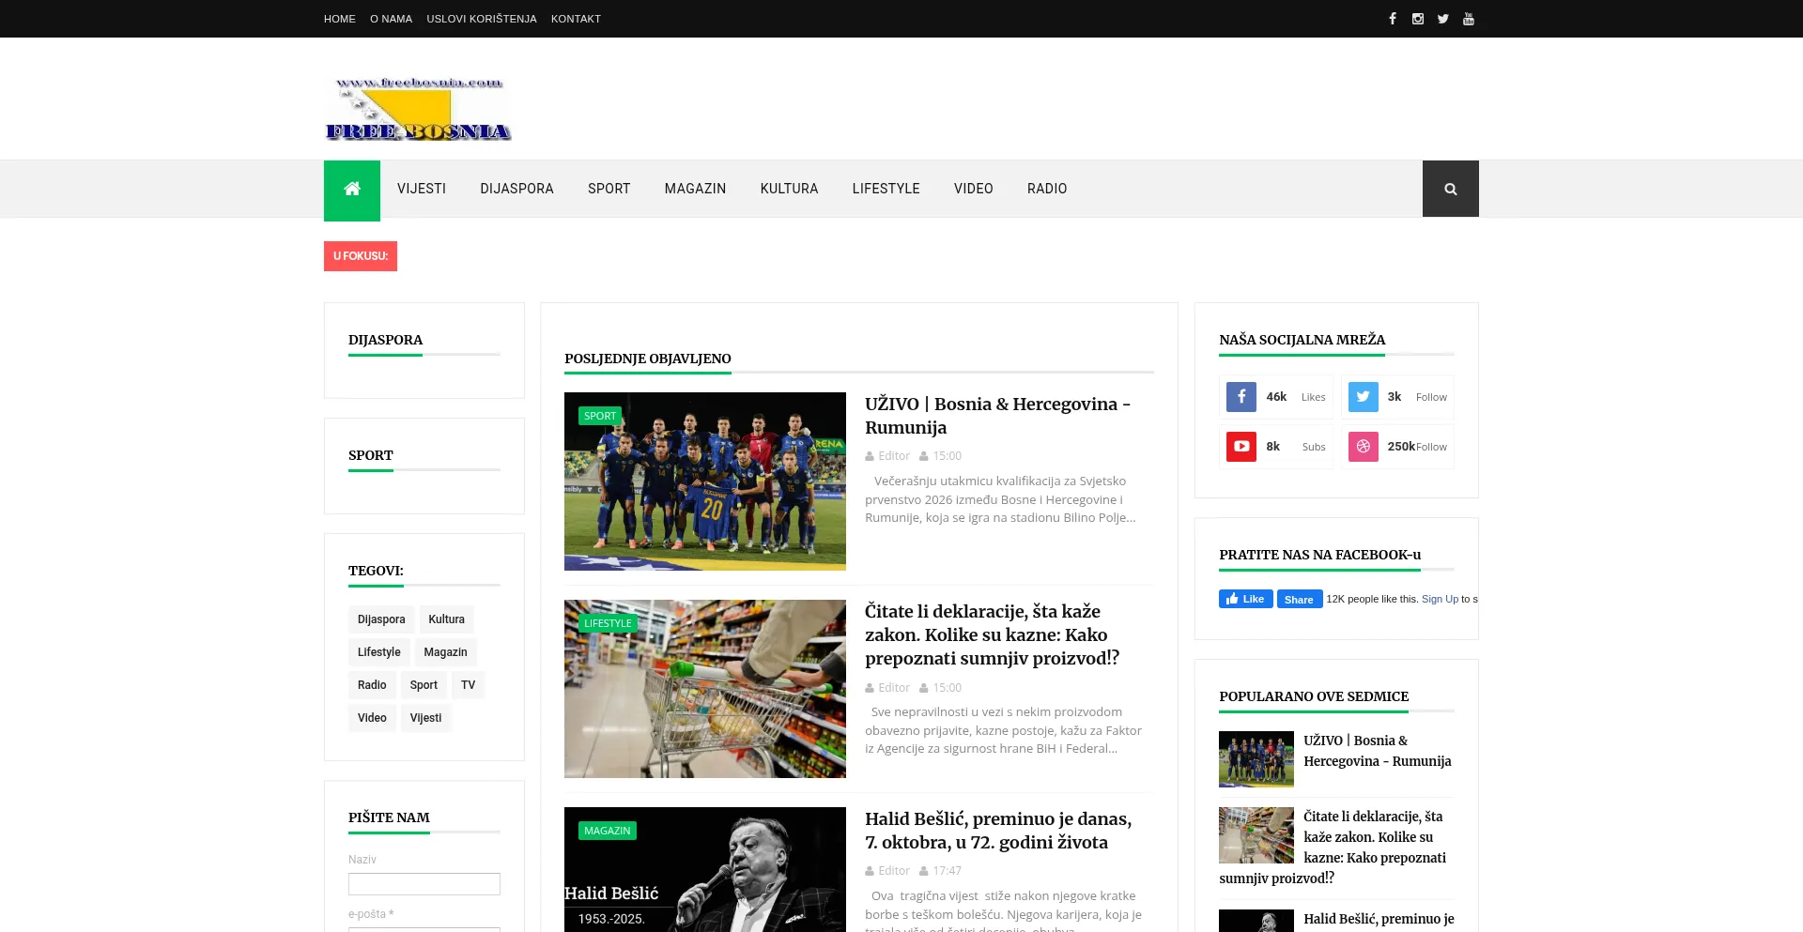Open the DIJASPORA menu item
Image resolution: width=1803 pixels, height=932 pixels.
[516, 189]
